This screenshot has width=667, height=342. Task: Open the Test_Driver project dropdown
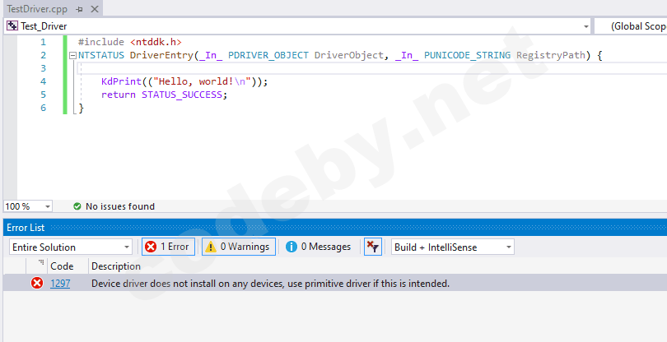tap(585, 26)
